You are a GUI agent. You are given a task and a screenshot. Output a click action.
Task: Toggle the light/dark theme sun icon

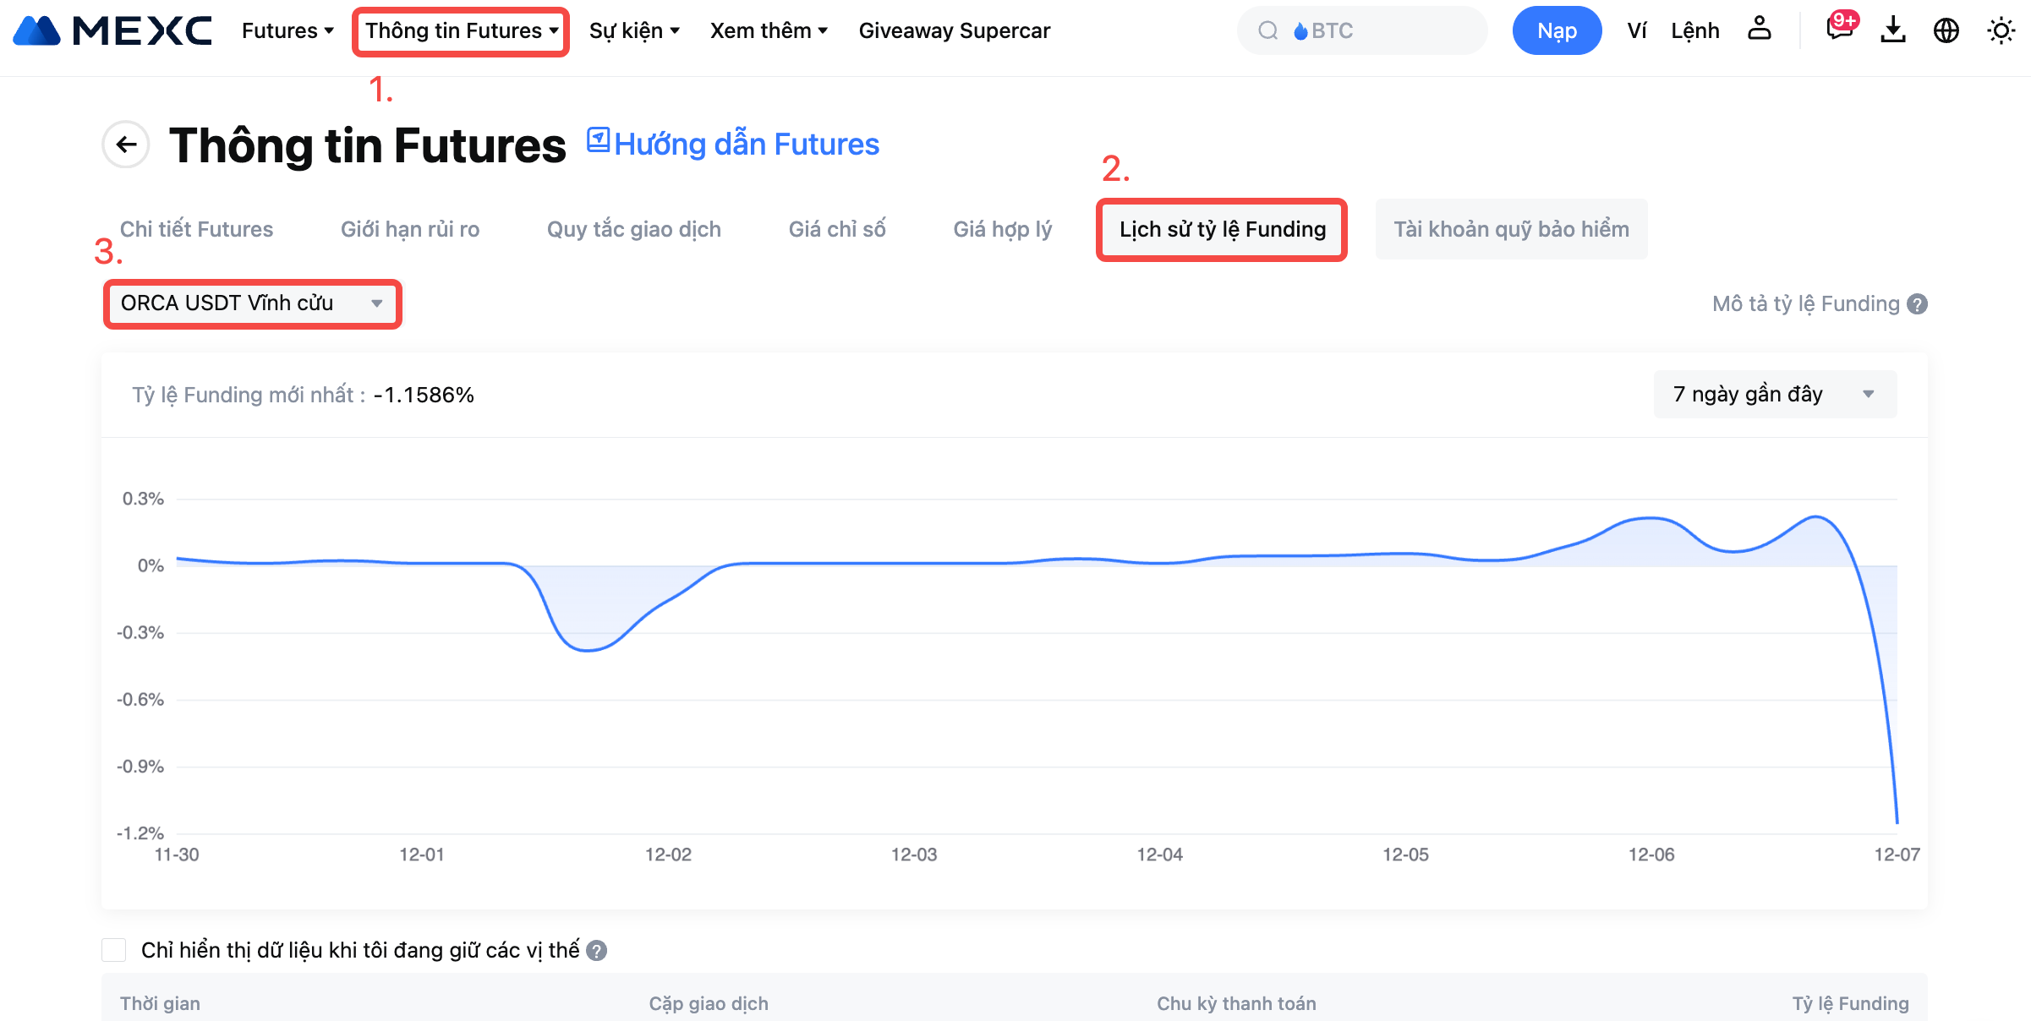coord(2001,31)
